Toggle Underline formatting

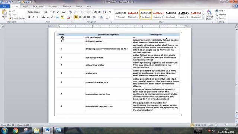point(37,17)
